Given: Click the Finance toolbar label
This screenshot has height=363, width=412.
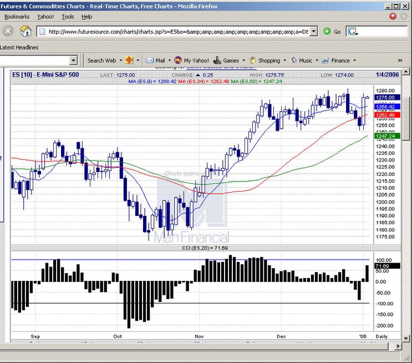Looking at the screenshot, I should [x=340, y=60].
